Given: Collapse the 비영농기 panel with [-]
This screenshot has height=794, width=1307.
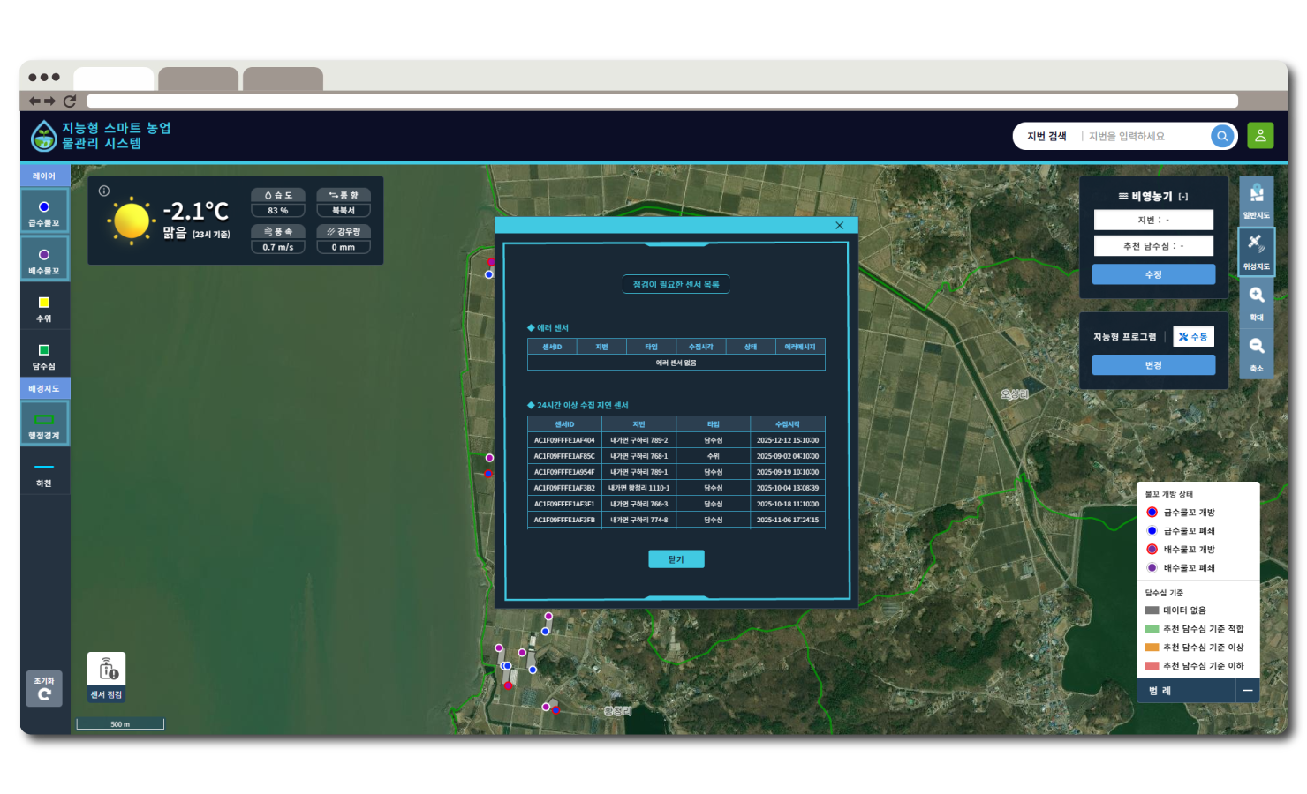Looking at the screenshot, I should tap(1182, 197).
